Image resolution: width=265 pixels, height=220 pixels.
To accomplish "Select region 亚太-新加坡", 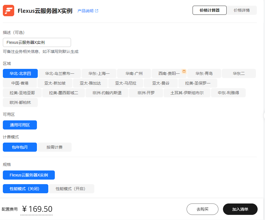I will pyautogui.click(x=55, y=83).
